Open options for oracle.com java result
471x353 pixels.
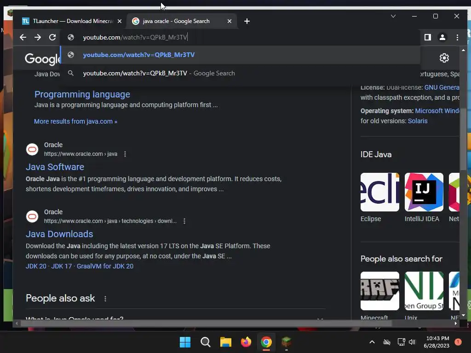tap(125, 154)
